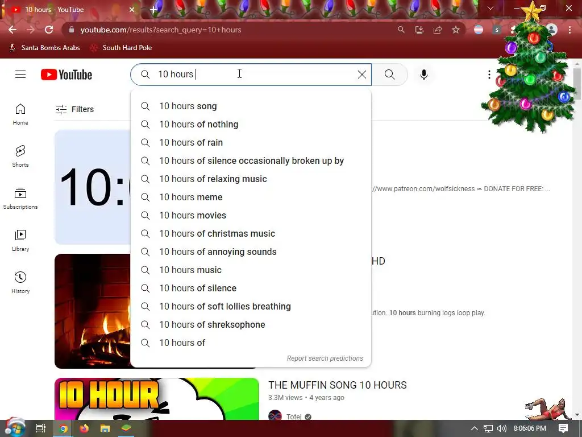Reload the page with the refresh icon

pos(49,30)
